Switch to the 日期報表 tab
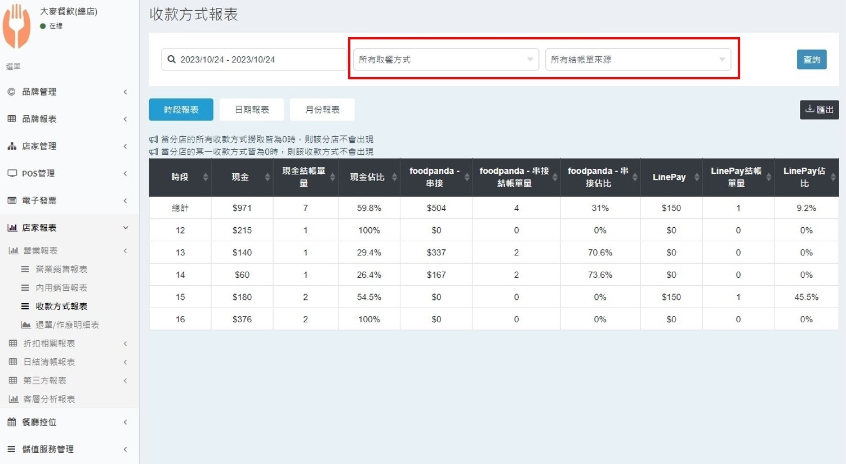This screenshot has width=846, height=464. coord(252,110)
